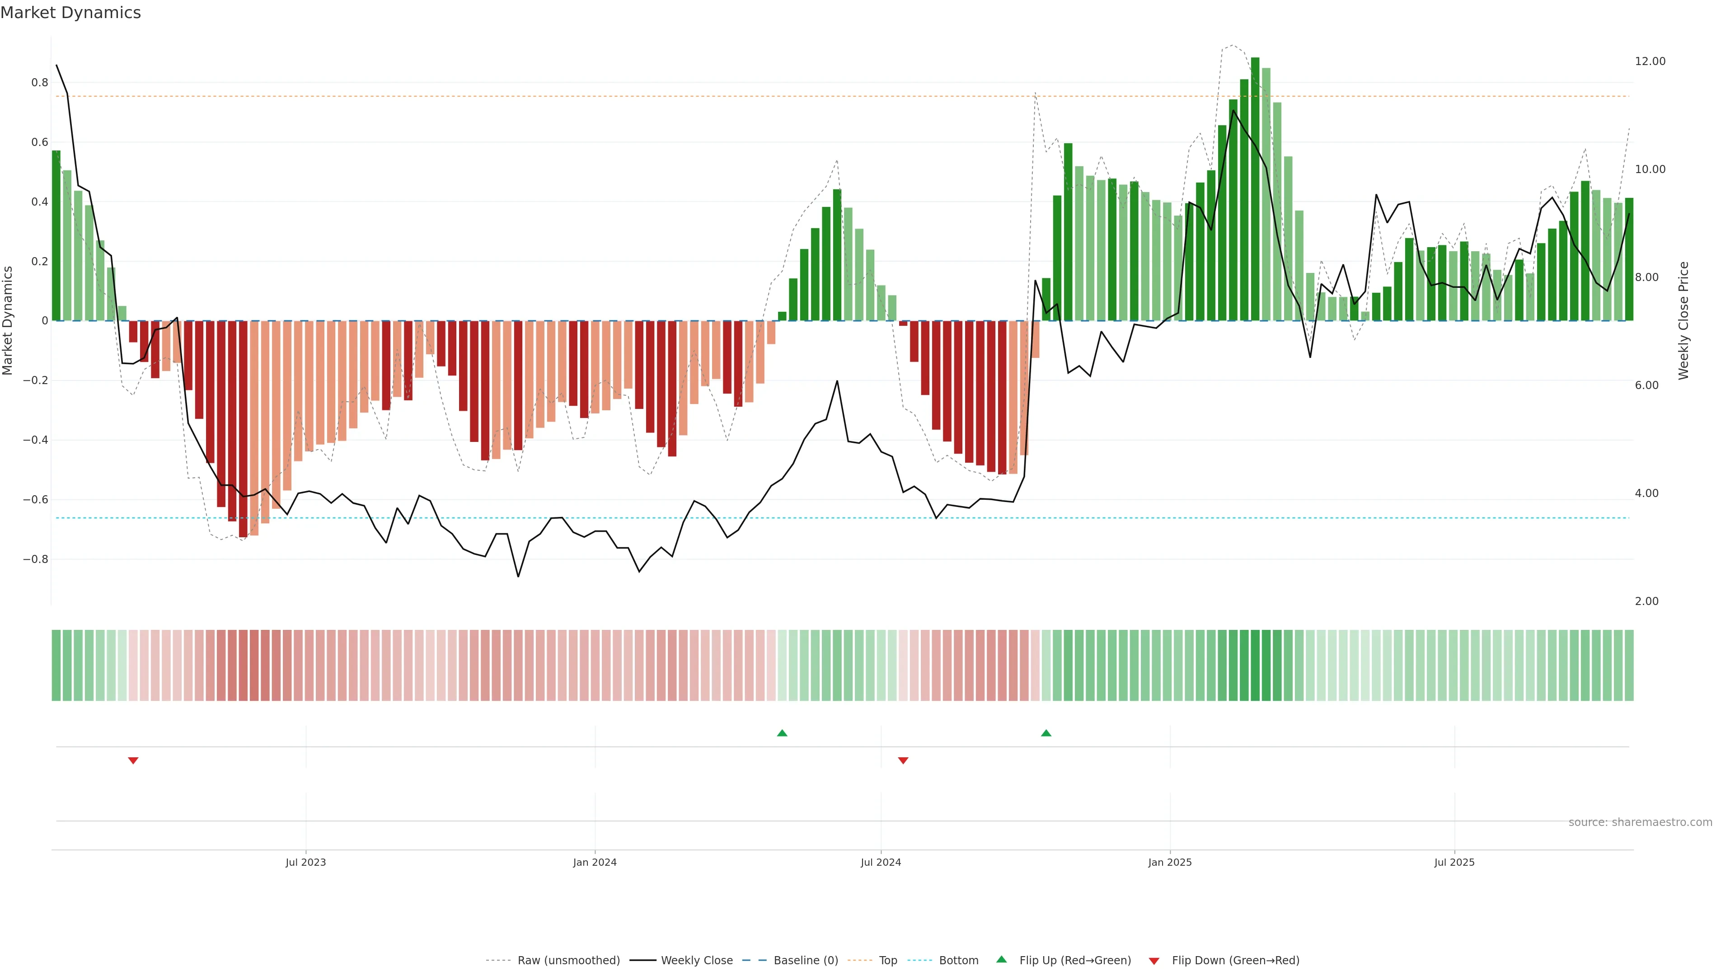Hide the Top threshold line via legend
This screenshot has width=1735, height=976.
click(888, 961)
